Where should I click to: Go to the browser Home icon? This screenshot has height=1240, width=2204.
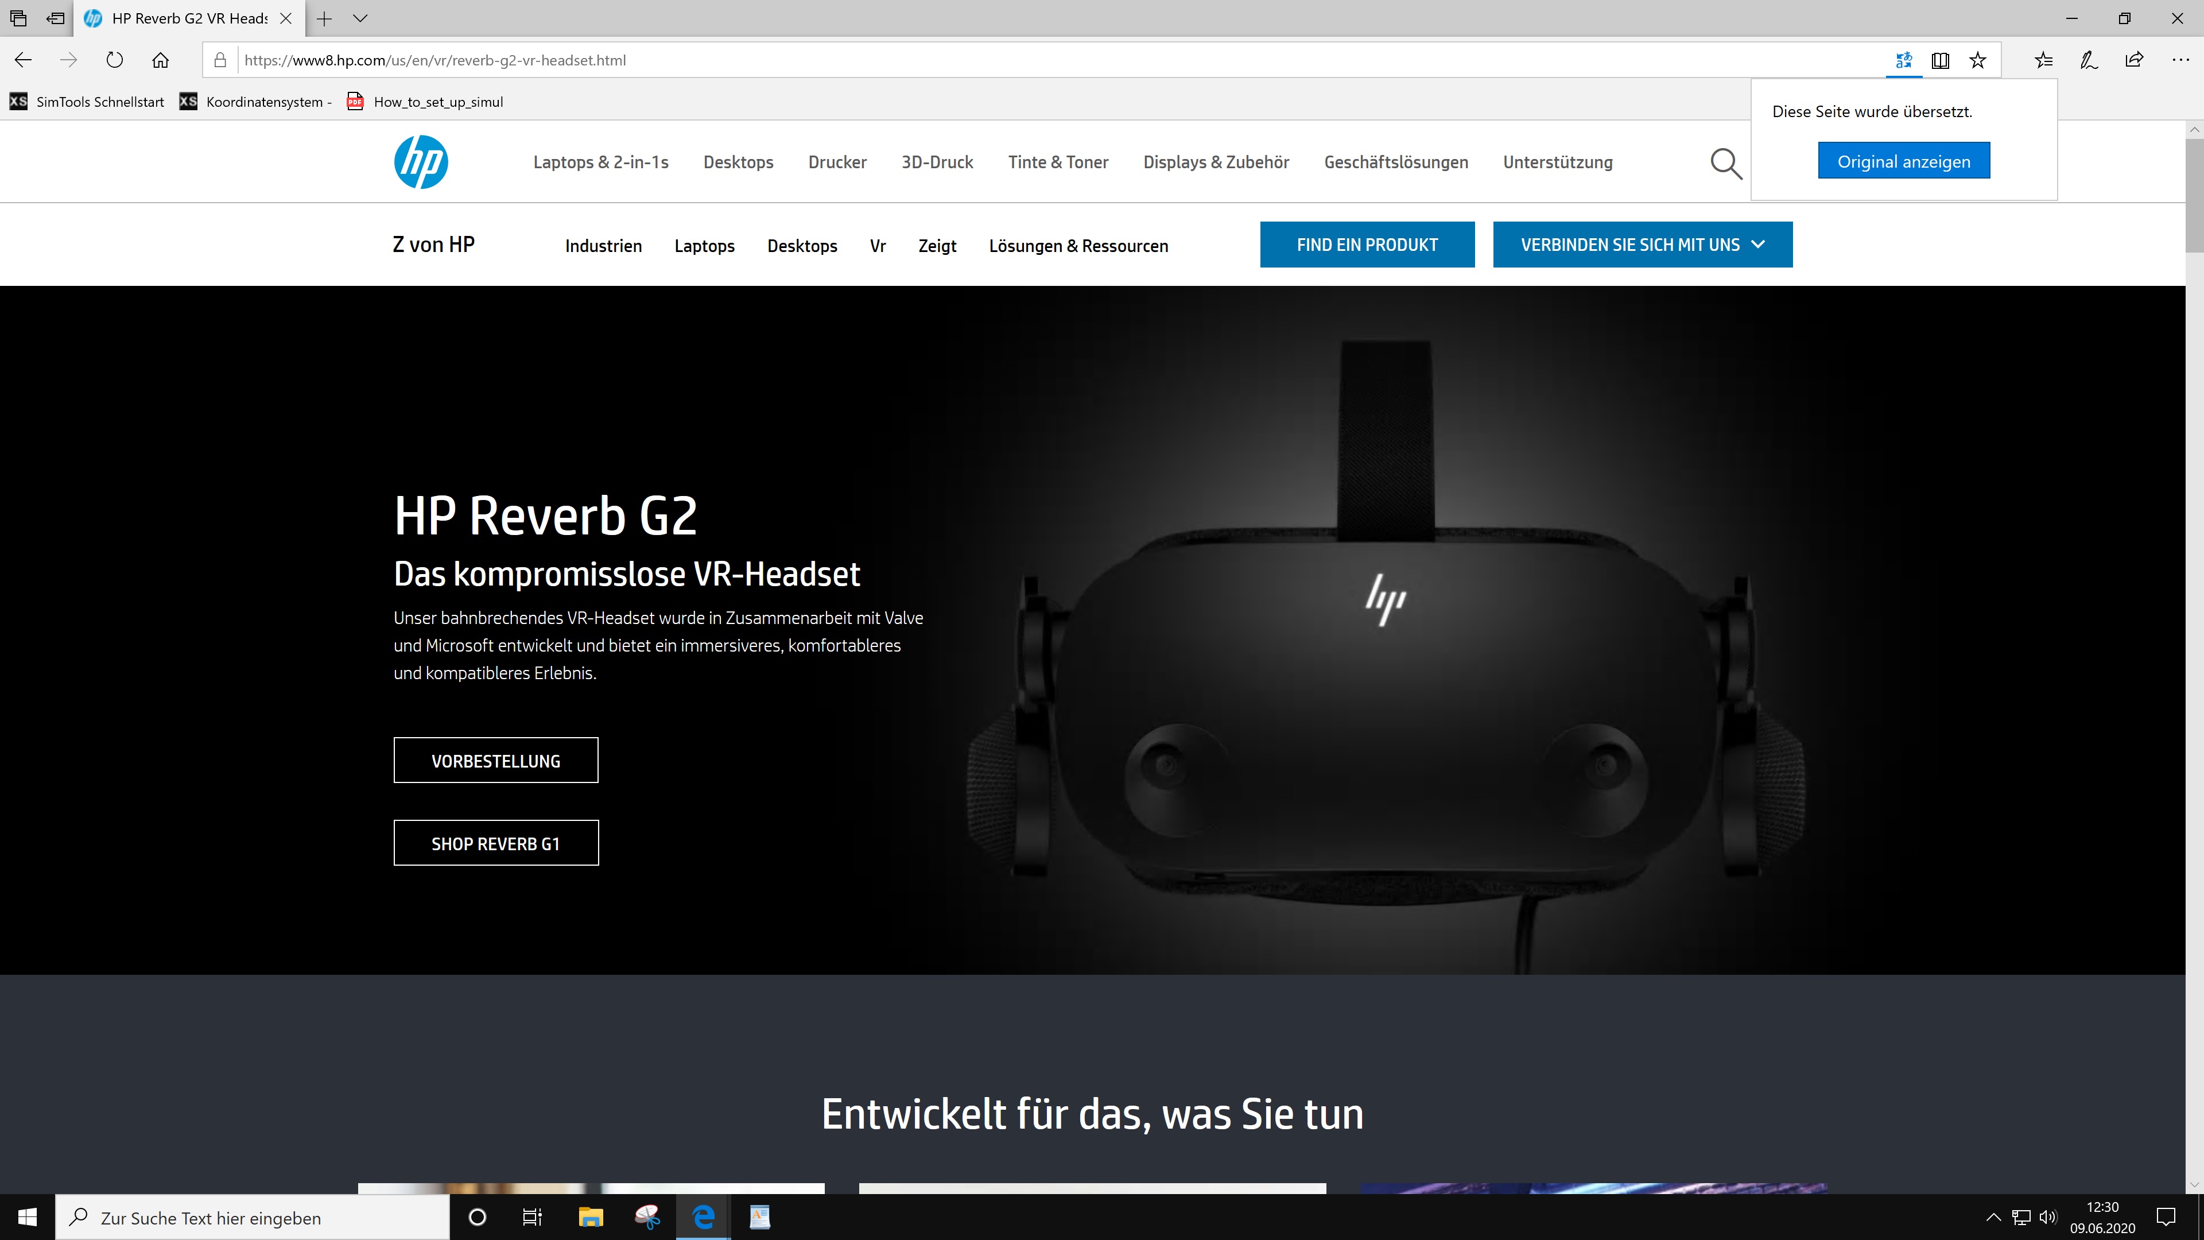(x=160, y=60)
